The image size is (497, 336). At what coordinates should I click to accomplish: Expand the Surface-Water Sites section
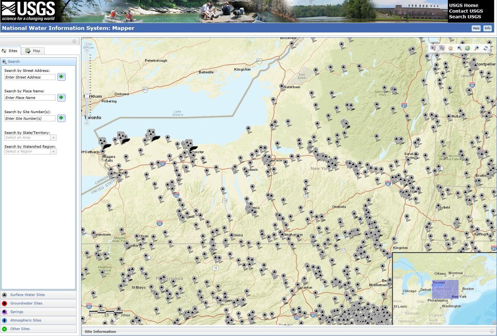click(x=39, y=295)
